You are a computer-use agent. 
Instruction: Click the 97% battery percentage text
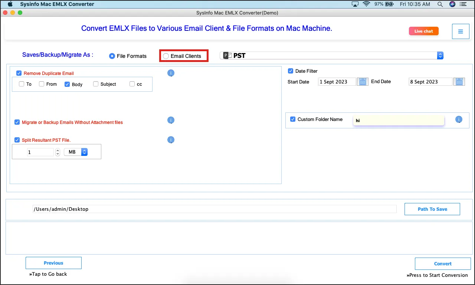point(379,4)
